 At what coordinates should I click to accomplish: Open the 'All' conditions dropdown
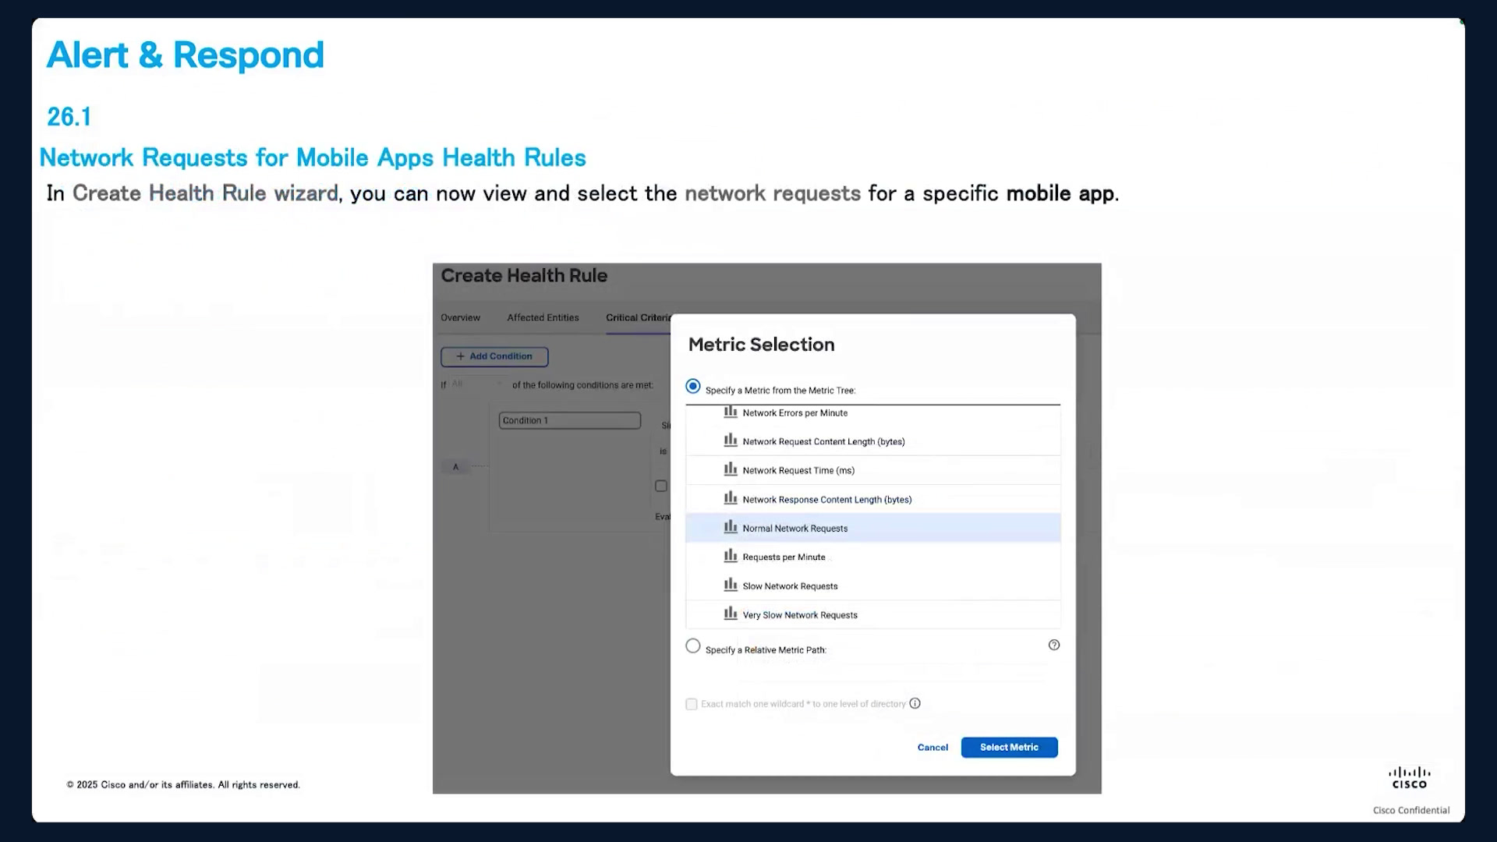point(477,384)
